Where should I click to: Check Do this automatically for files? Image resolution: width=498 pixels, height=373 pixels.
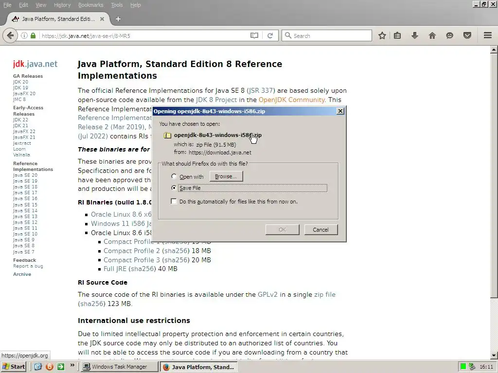pos(174,202)
